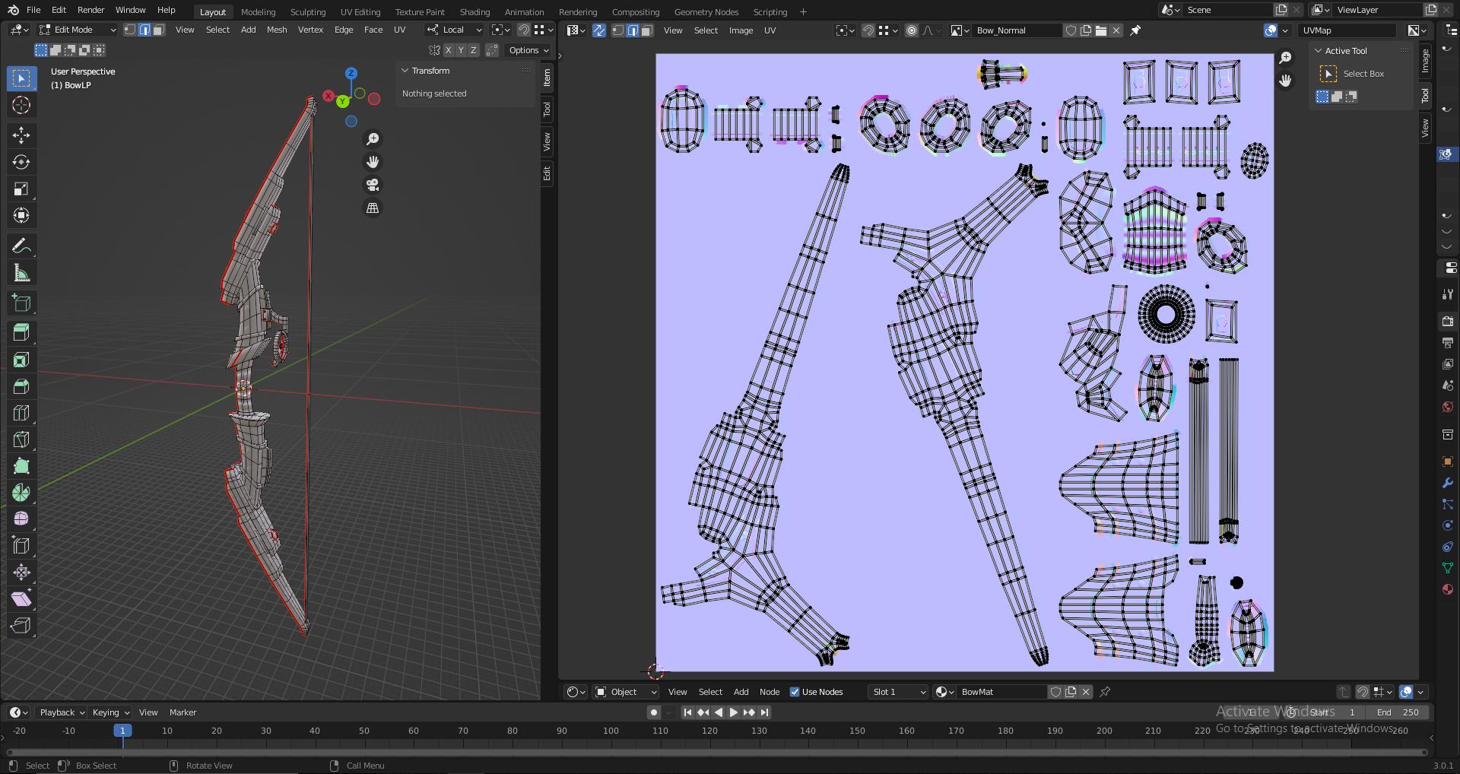Select the Shear tool
1460x774 pixels.
[21, 599]
